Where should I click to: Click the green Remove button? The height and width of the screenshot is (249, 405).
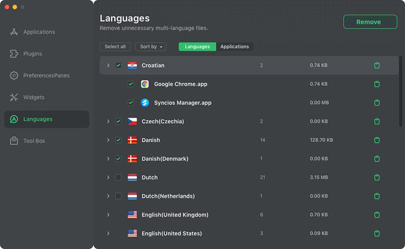[x=370, y=22]
